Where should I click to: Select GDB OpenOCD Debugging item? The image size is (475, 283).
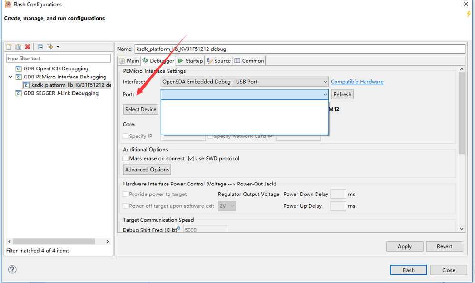pos(56,68)
